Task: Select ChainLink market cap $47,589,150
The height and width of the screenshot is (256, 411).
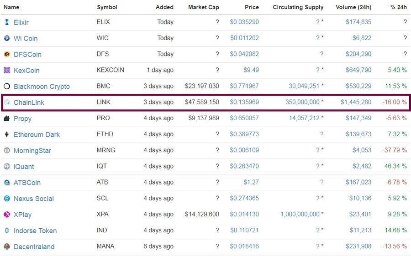Action: pyautogui.click(x=202, y=102)
